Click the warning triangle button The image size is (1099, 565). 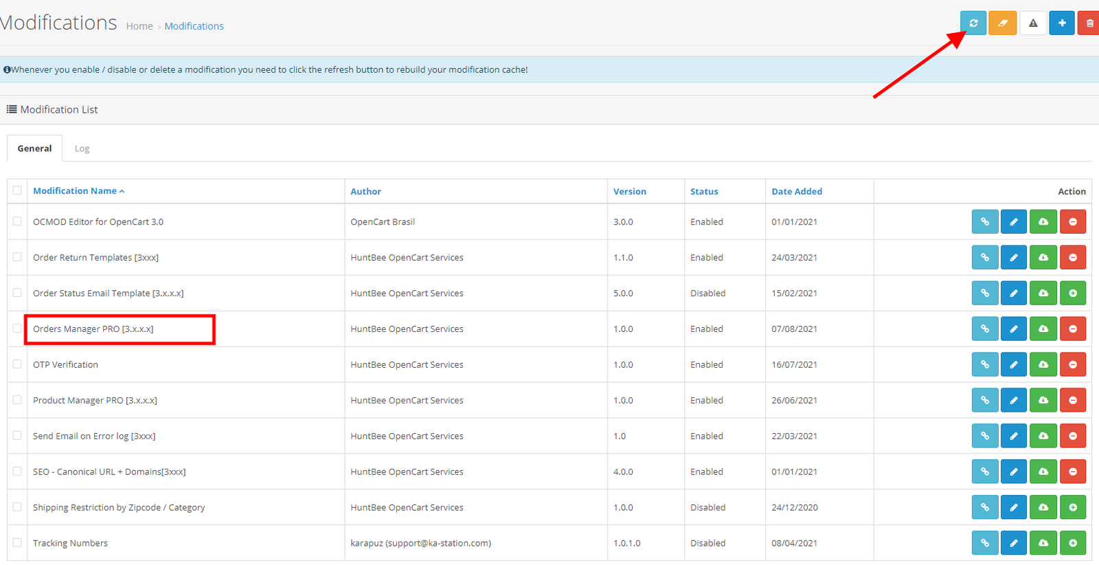pyautogui.click(x=1032, y=23)
